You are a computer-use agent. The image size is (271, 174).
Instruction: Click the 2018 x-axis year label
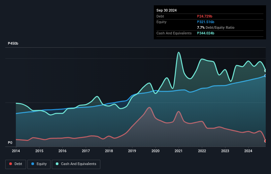pos(109,152)
